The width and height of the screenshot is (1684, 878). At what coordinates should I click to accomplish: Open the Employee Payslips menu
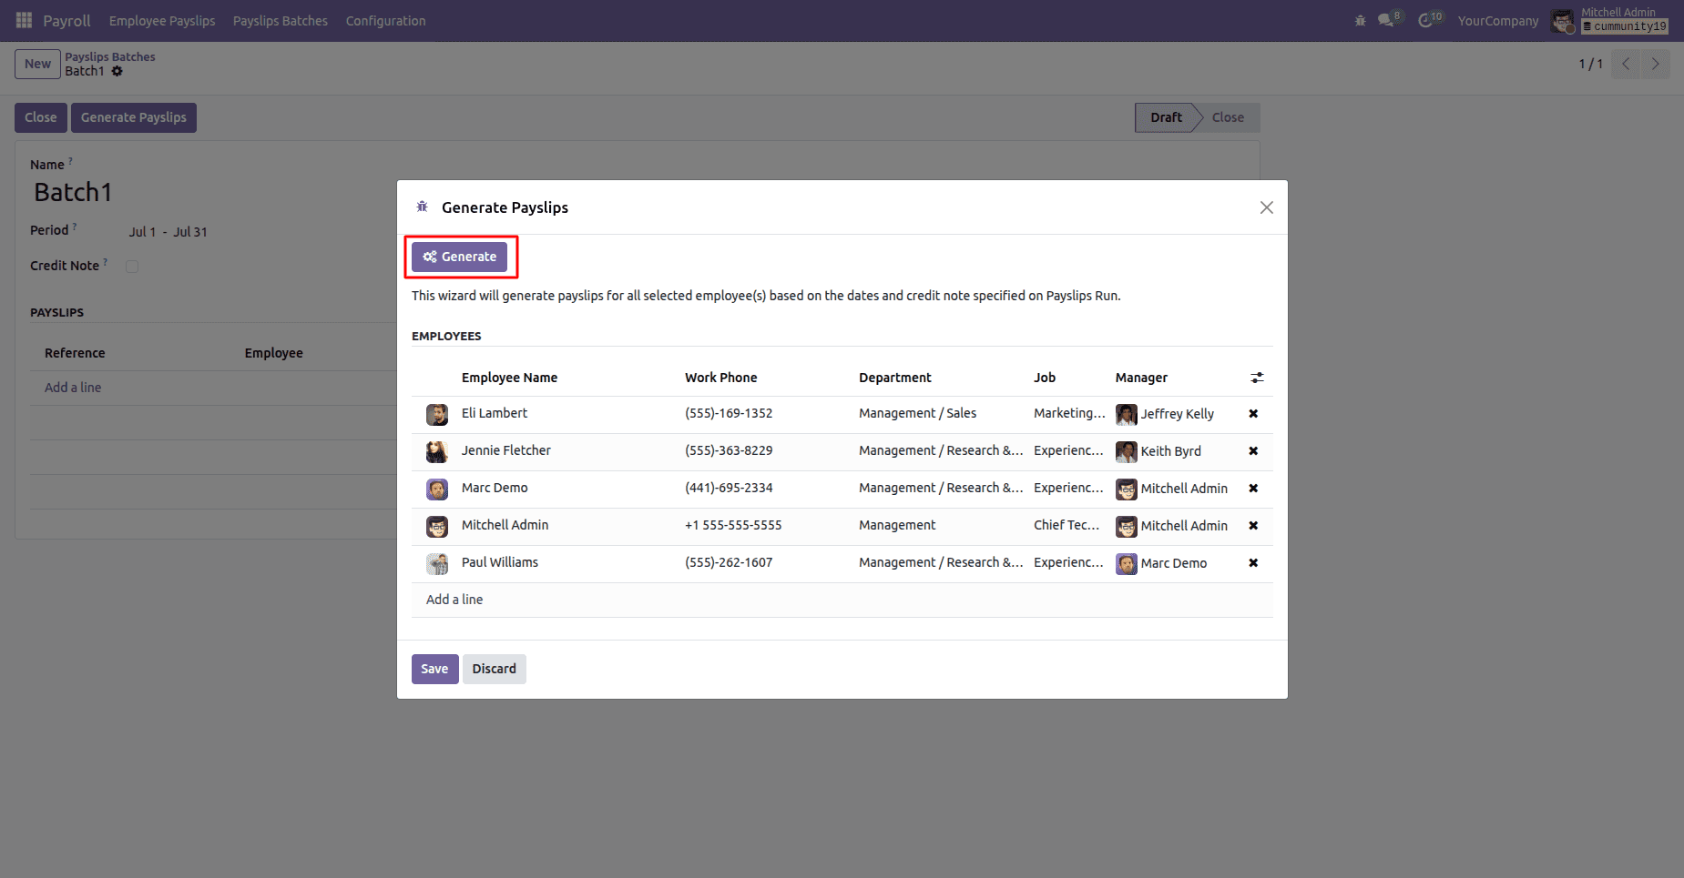(162, 20)
